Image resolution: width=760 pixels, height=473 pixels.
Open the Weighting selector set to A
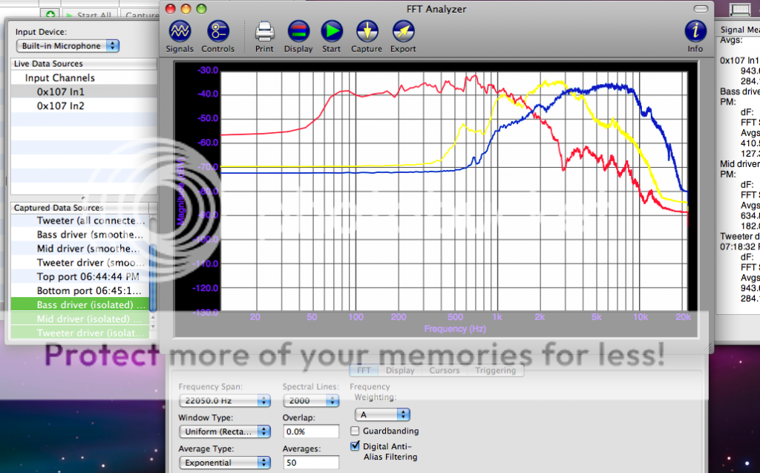point(381,414)
